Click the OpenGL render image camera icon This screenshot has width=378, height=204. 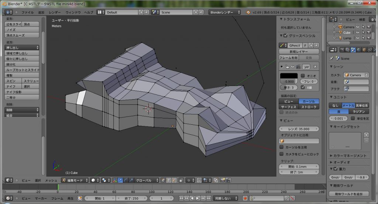pyautogui.click(x=222, y=180)
